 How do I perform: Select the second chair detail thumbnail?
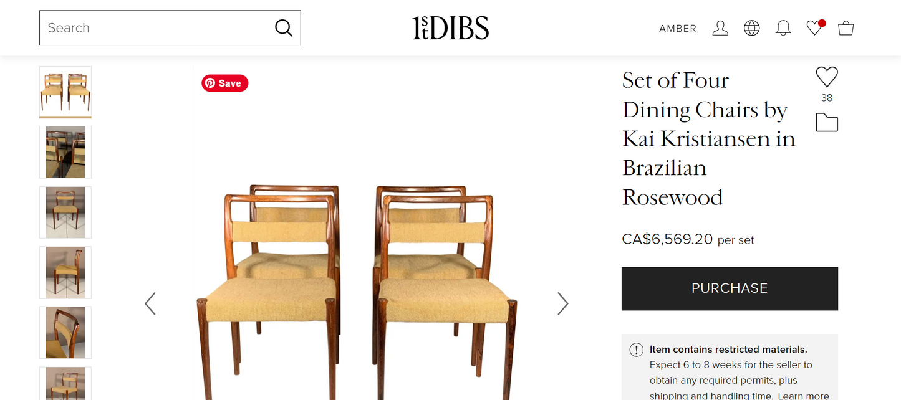click(x=65, y=152)
